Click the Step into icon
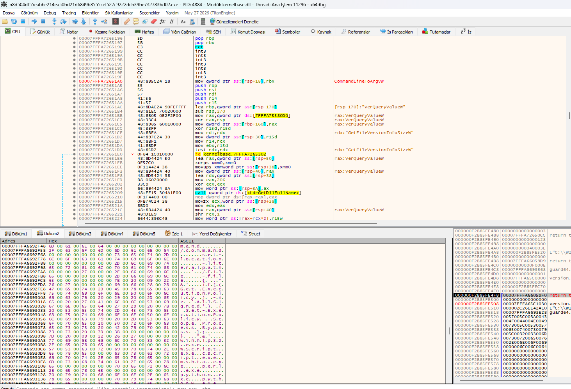Viewport: 571px width, 389px height. 54,21
